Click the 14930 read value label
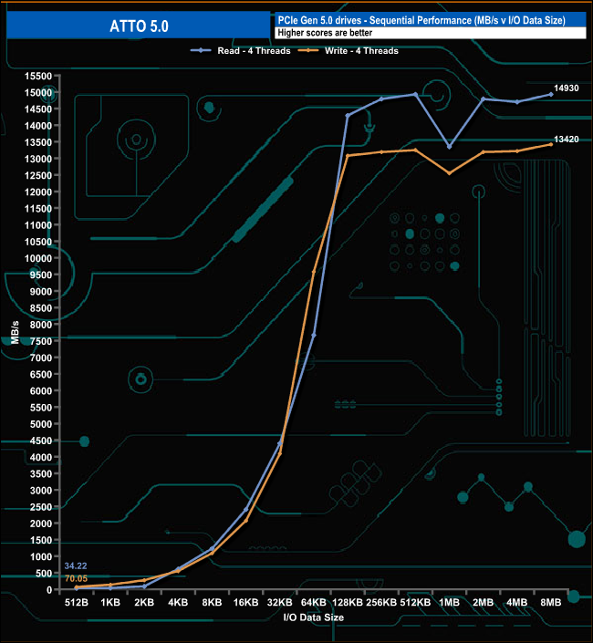Screen dimensions: 593x643 (x=567, y=88)
